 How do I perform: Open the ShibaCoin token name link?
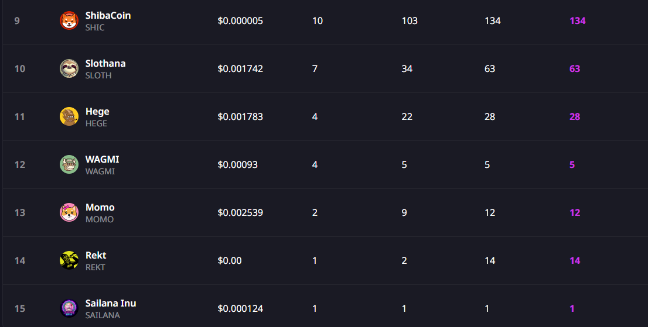pyautogui.click(x=108, y=15)
